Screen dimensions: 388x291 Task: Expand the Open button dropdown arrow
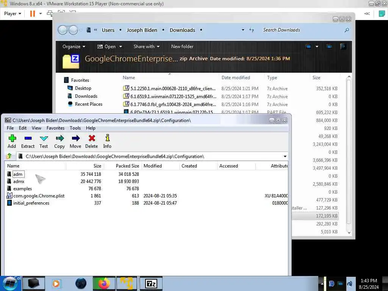120,47
